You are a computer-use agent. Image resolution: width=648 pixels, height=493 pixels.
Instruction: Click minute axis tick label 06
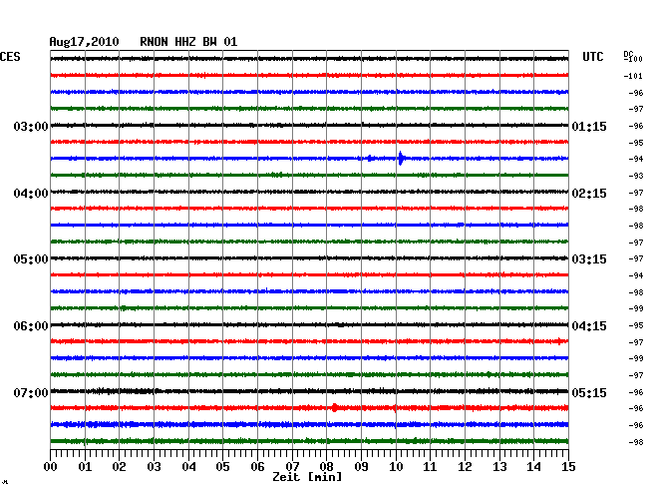(257, 467)
